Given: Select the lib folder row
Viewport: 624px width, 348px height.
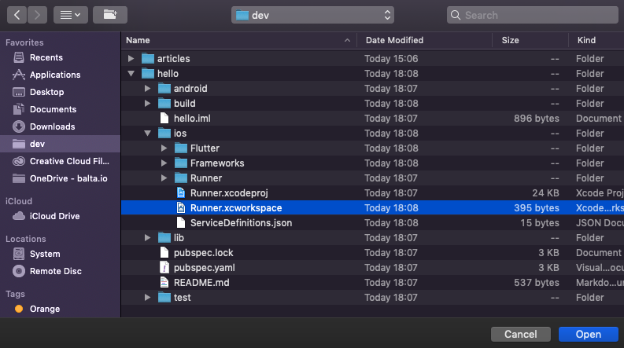Looking at the screenshot, I should coord(372,237).
